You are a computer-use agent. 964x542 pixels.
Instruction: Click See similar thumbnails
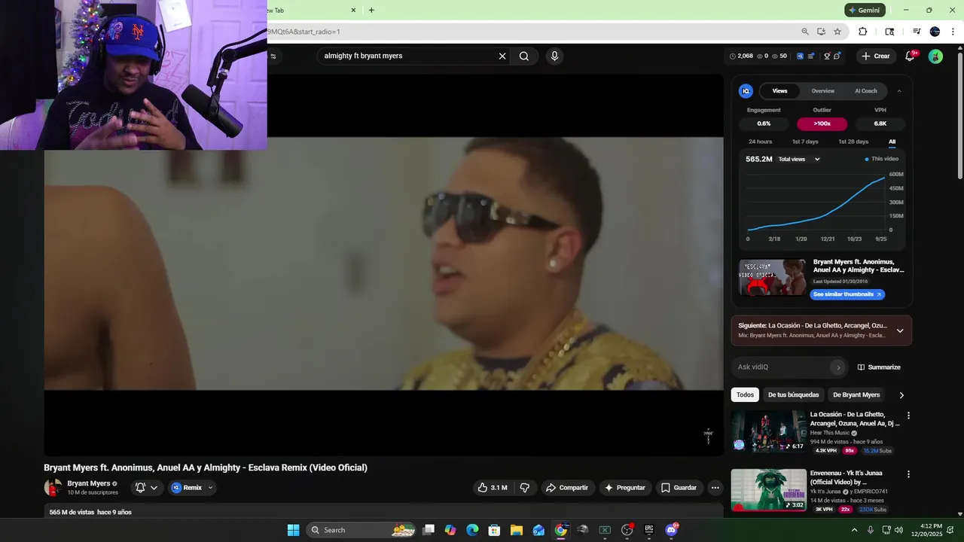click(847, 294)
